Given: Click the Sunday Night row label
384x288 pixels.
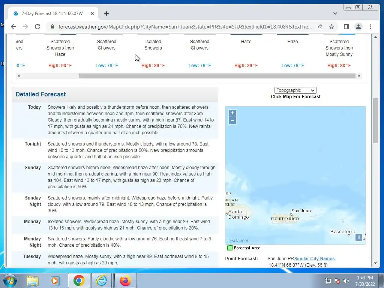Looking at the screenshot, I should click(33, 201).
